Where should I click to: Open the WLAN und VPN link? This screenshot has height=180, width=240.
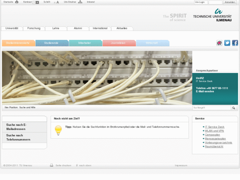[x=214, y=131]
